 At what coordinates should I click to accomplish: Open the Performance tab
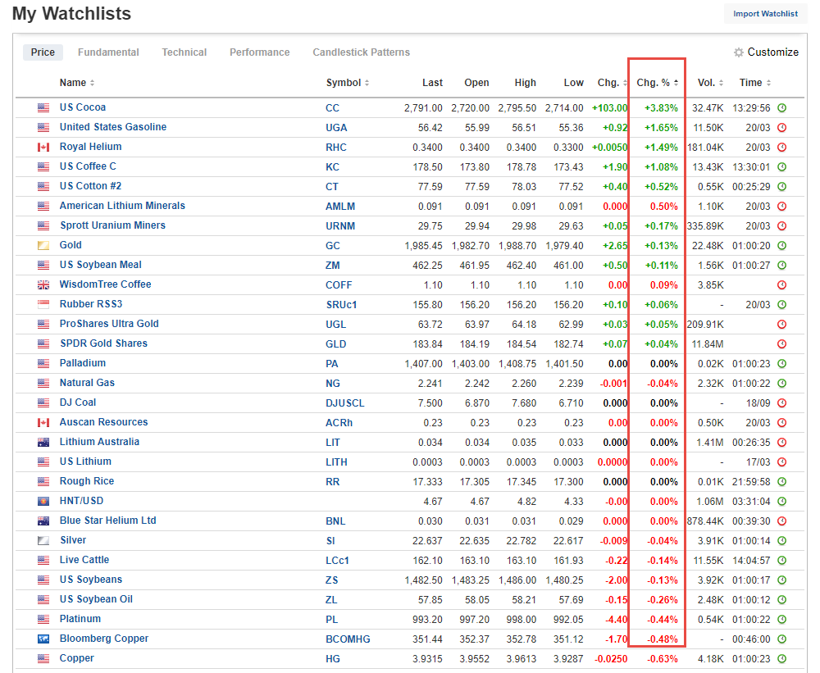[x=259, y=52]
